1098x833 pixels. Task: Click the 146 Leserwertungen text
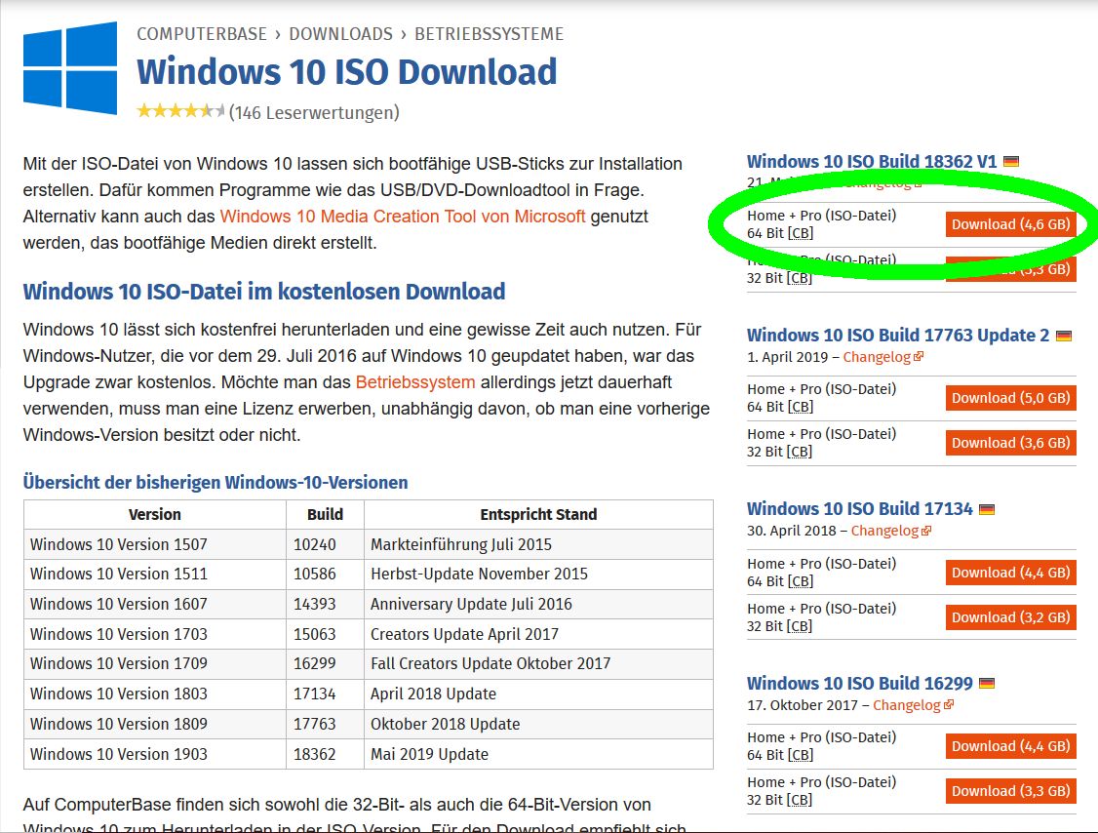click(x=314, y=112)
